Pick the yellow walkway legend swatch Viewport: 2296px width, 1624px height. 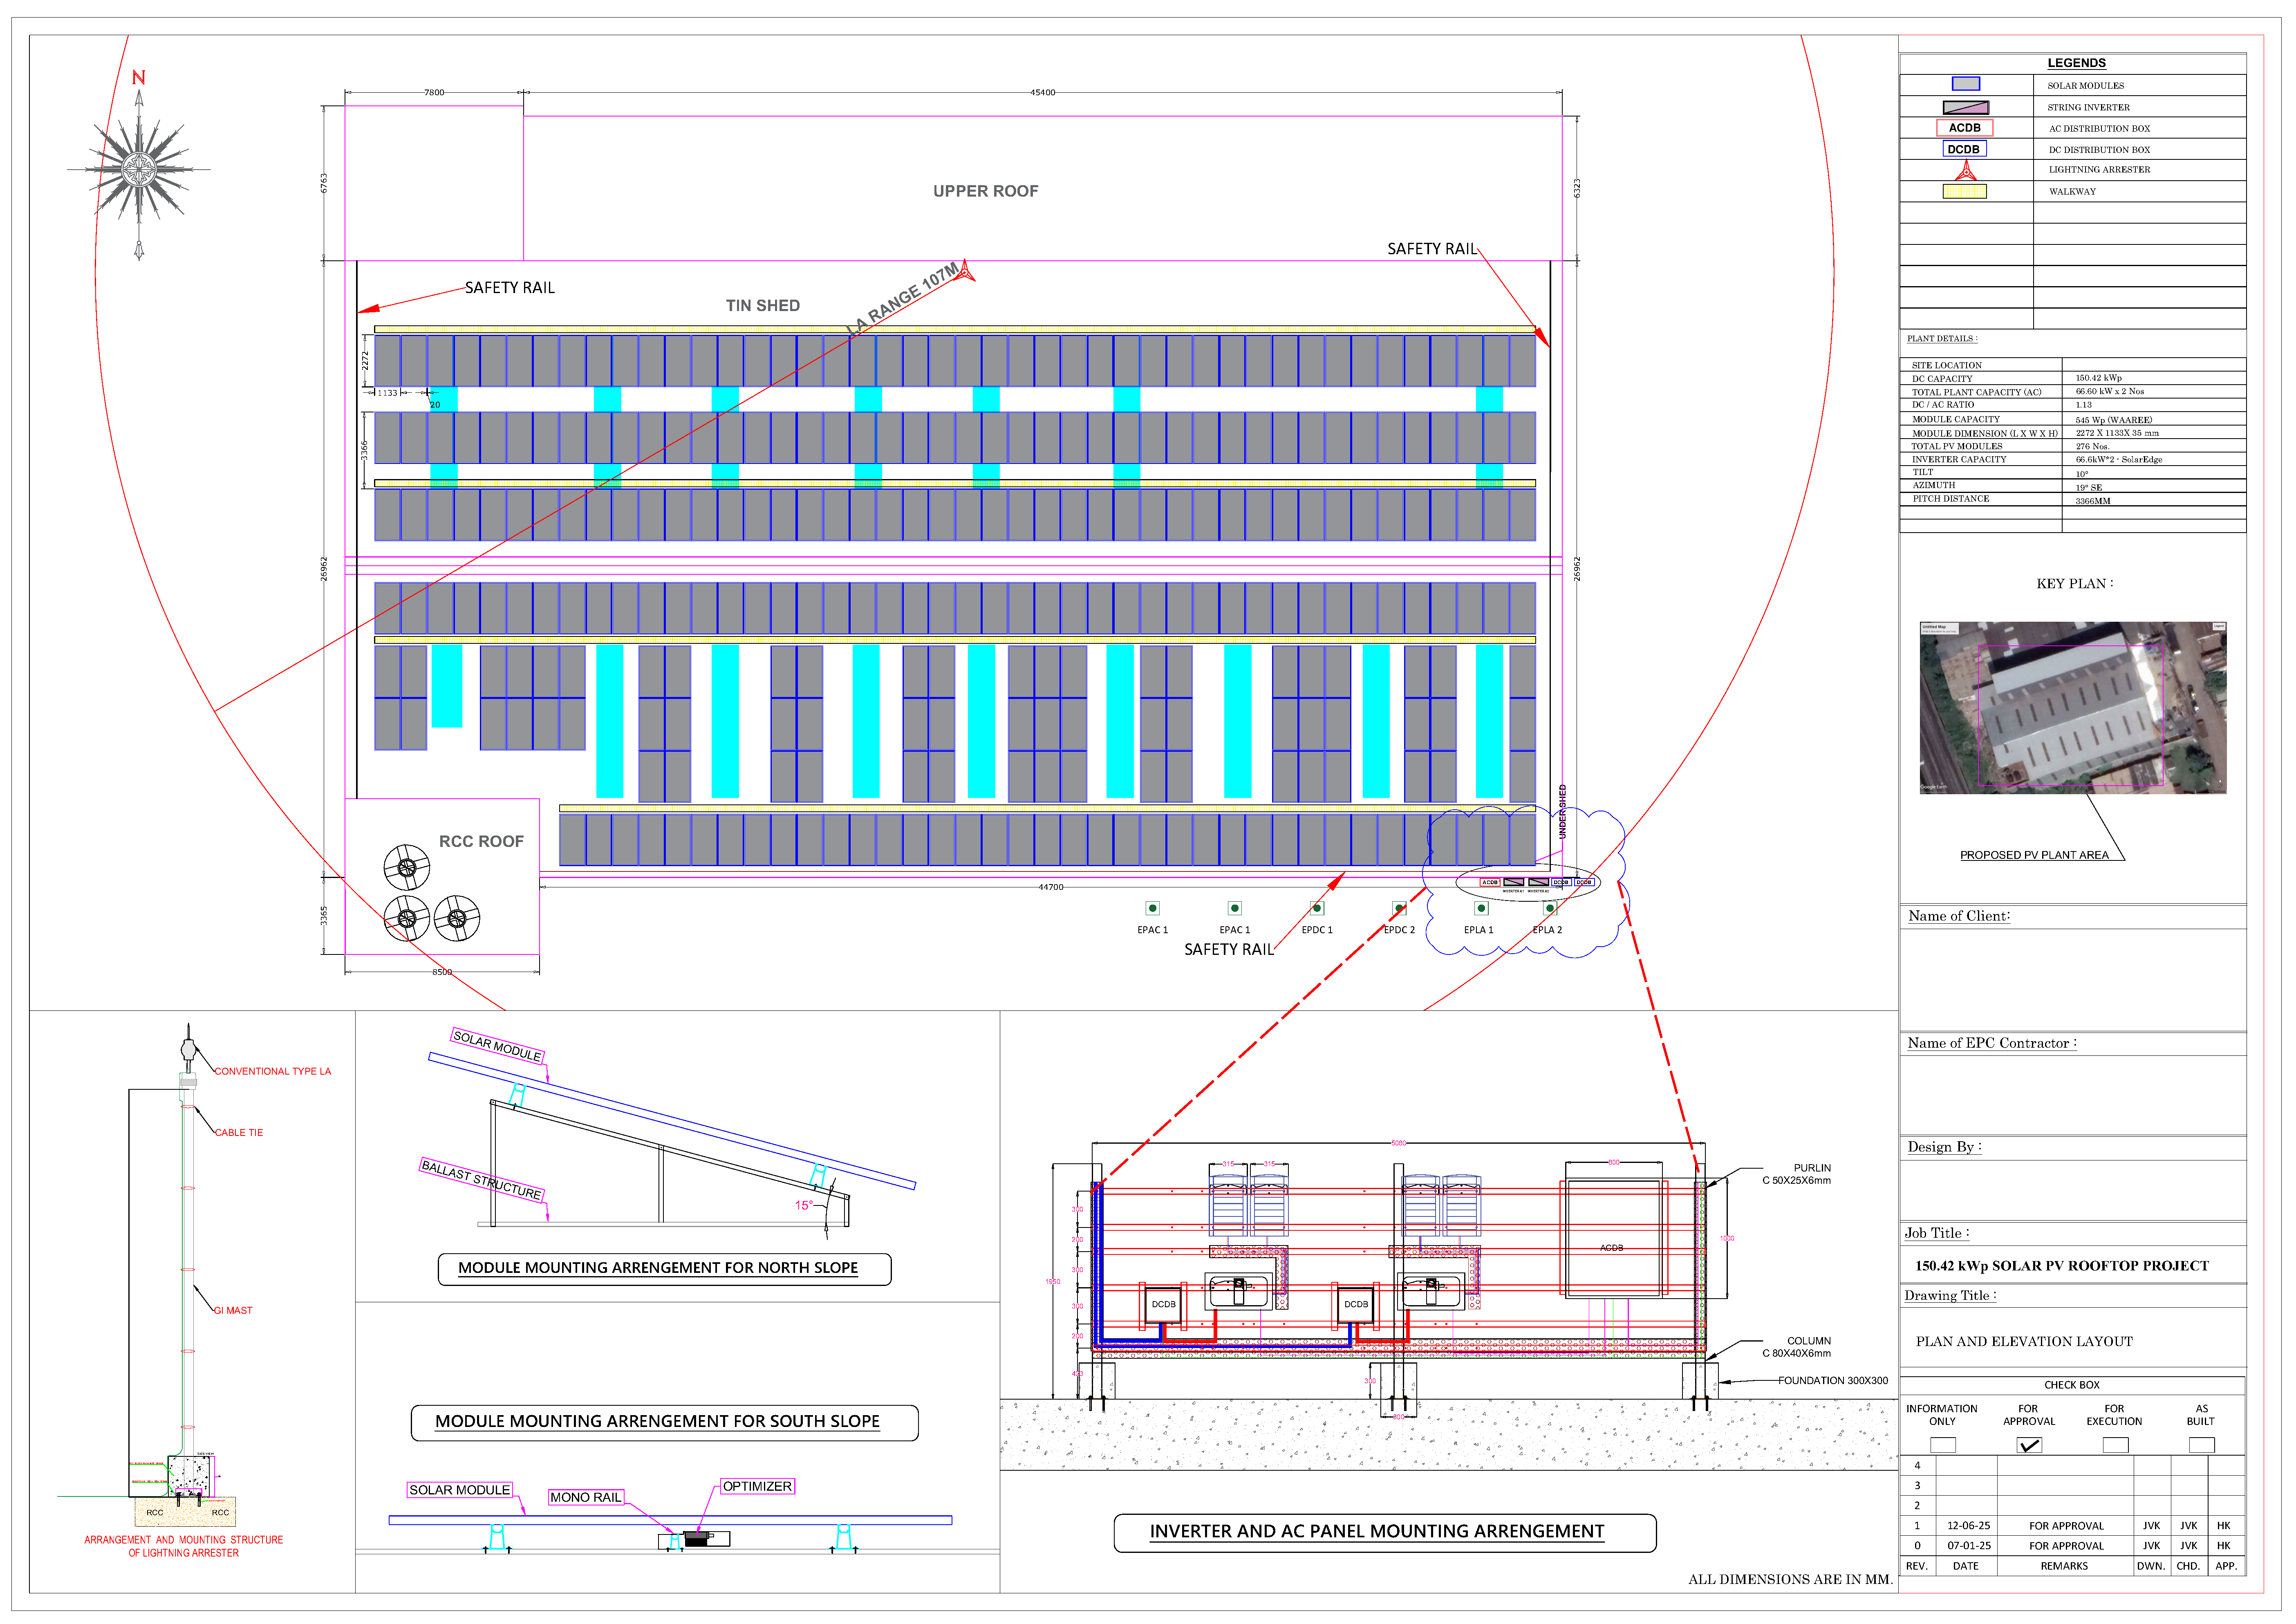pos(1964,191)
